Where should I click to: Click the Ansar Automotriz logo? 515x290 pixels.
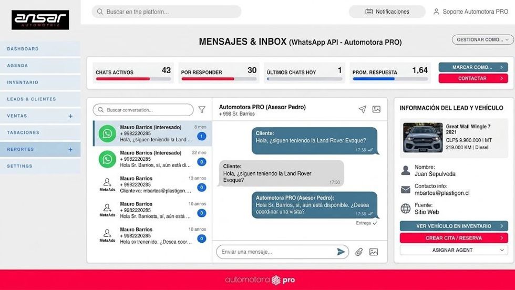(40, 20)
